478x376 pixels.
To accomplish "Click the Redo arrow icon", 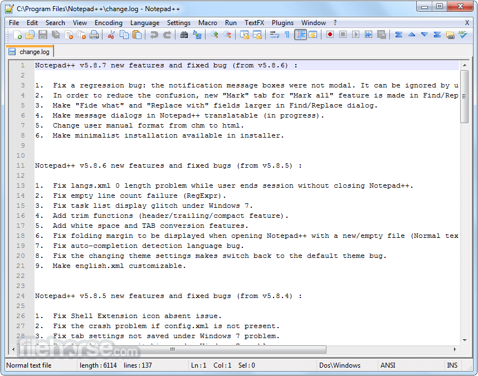I will (x=168, y=35).
